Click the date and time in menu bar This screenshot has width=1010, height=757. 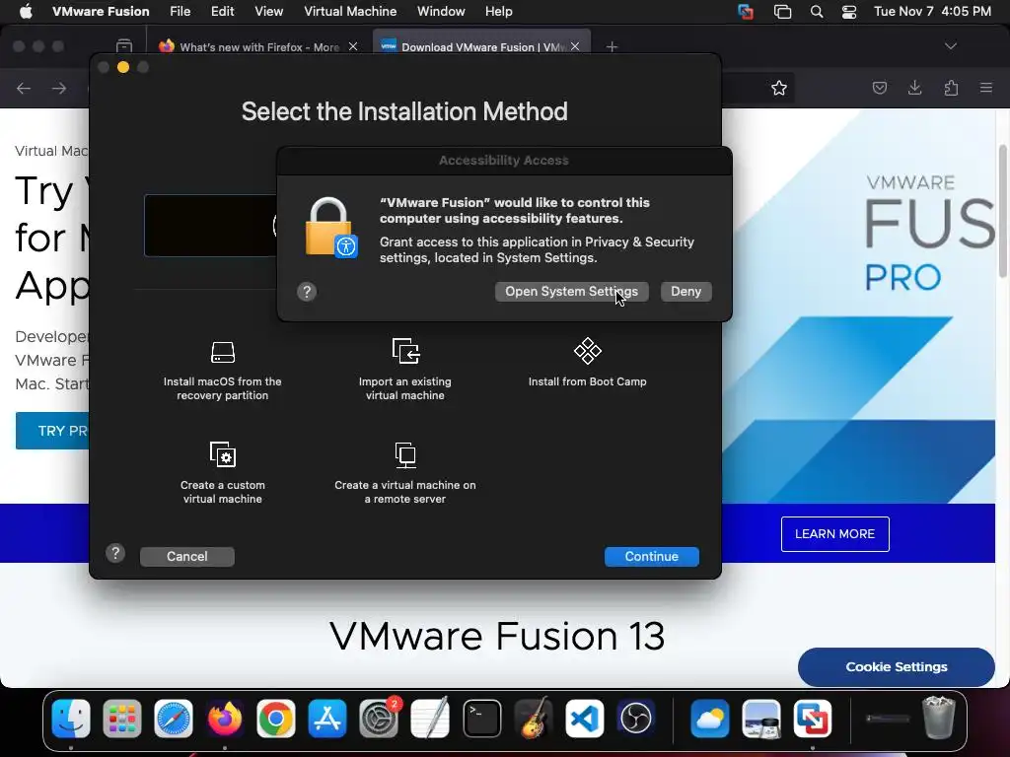click(932, 12)
